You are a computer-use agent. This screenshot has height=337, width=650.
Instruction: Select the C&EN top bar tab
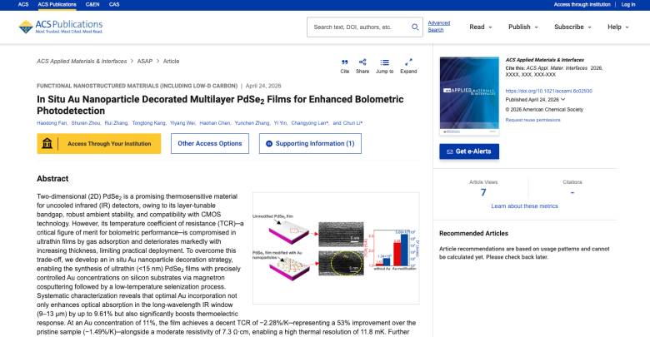point(92,4)
